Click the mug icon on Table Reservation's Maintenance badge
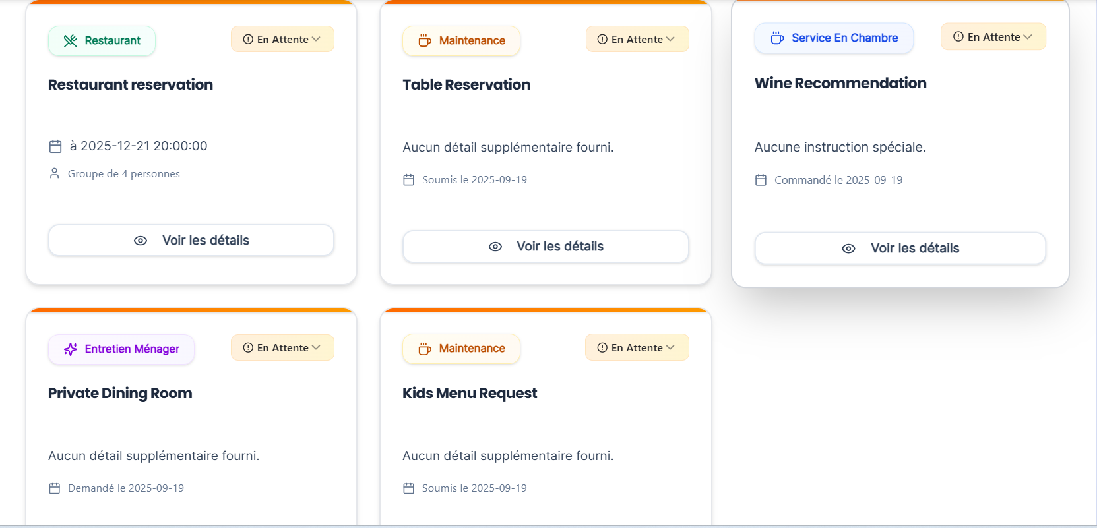 [x=425, y=41]
